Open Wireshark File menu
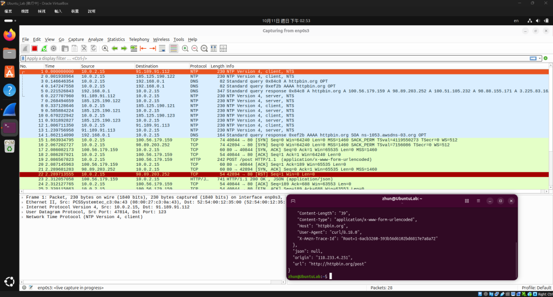The width and height of the screenshot is (553, 297). point(25,39)
